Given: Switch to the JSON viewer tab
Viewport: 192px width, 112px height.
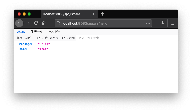Looking at the screenshot, I should pyautogui.click(x=21, y=32).
